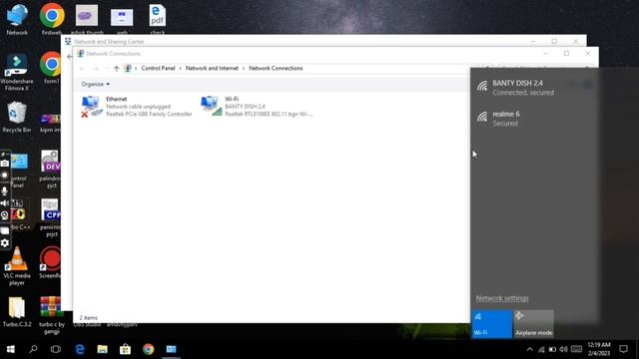Open Wondershare Filmora X shortcut
The image size is (639, 359).
17,72
